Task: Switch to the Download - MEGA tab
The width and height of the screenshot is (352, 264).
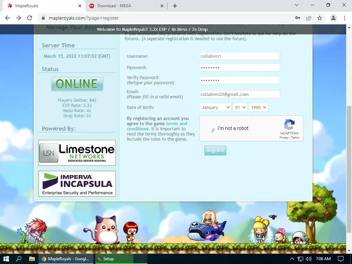Action: pyautogui.click(x=126, y=6)
